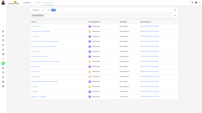This screenshot has width=202, height=113.
Task: Click the global search magnifier in top bar
Action: point(192,3)
